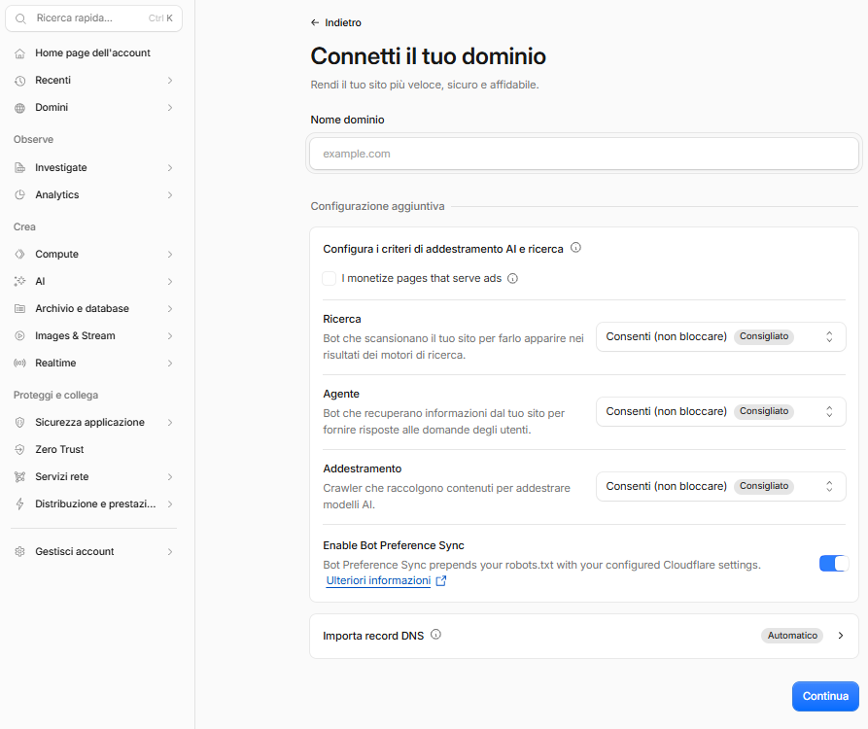Image resolution: width=868 pixels, height=729 pixels.
Task: Click the Compute diamond icon
Action: pos(20,254)
